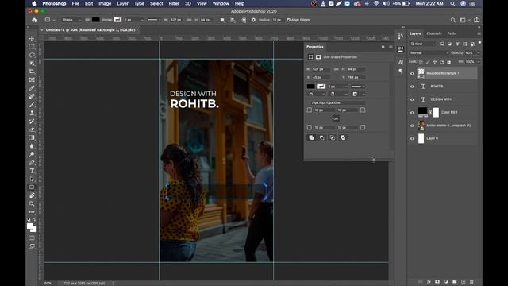The width and height of the screenshot is (508, 286).
Task: Select the History Brush tool
Action: tap(32, 122)
